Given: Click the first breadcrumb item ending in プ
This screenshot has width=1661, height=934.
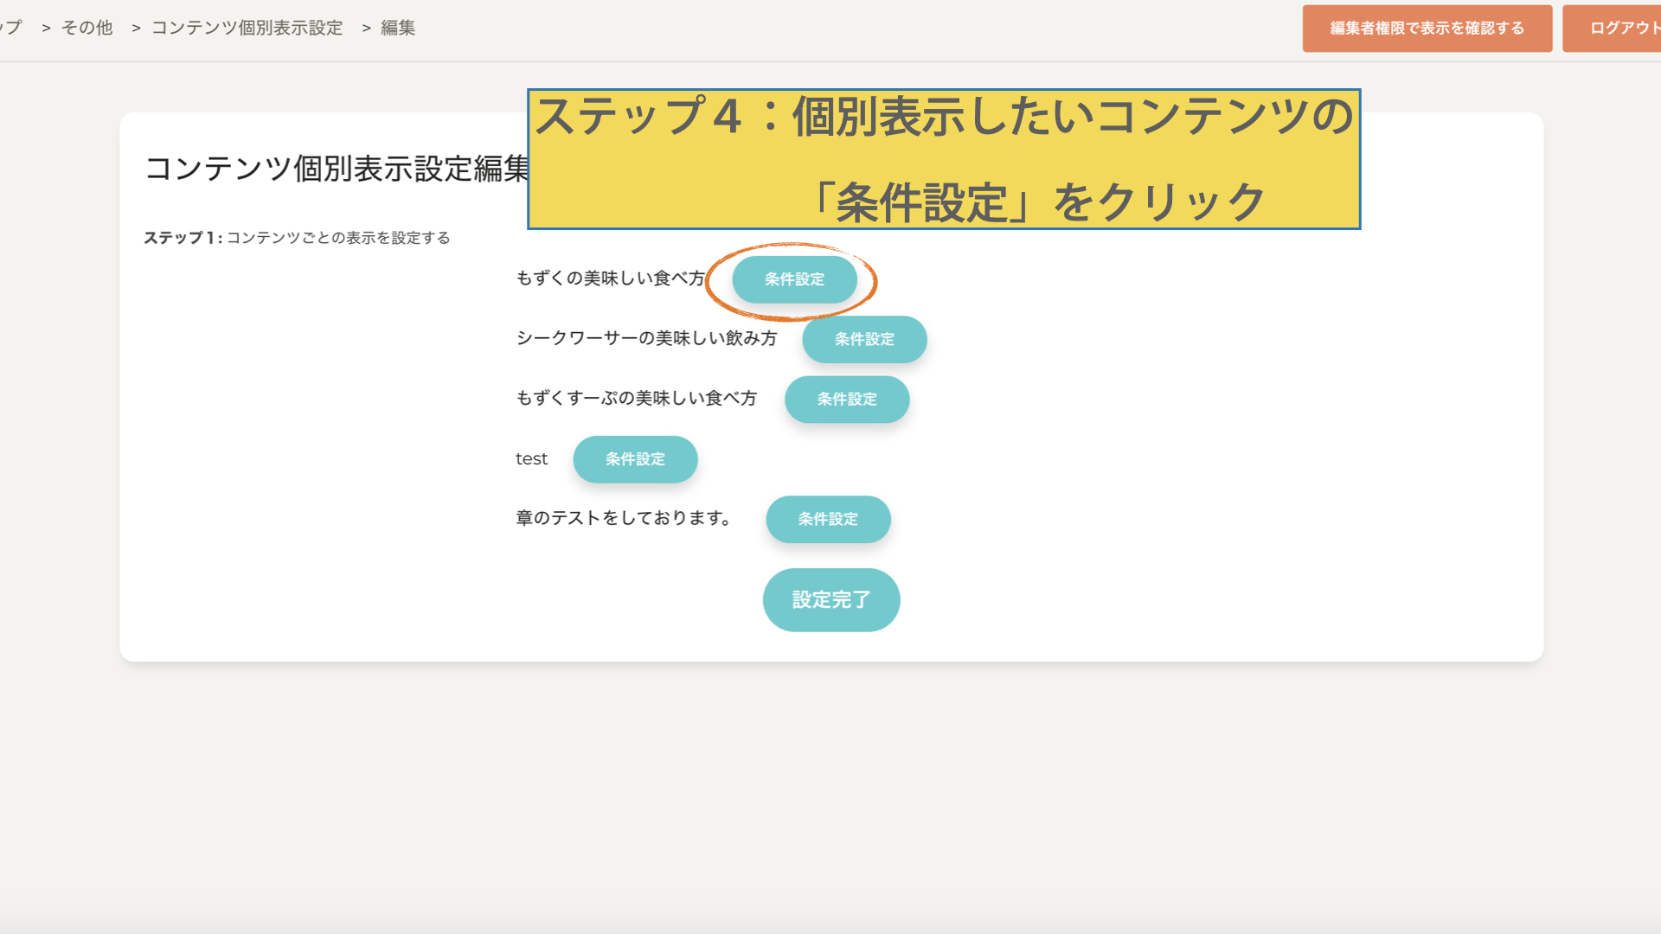Looking at the screenshot, I should pyautogui.click(x=12, y=28).
